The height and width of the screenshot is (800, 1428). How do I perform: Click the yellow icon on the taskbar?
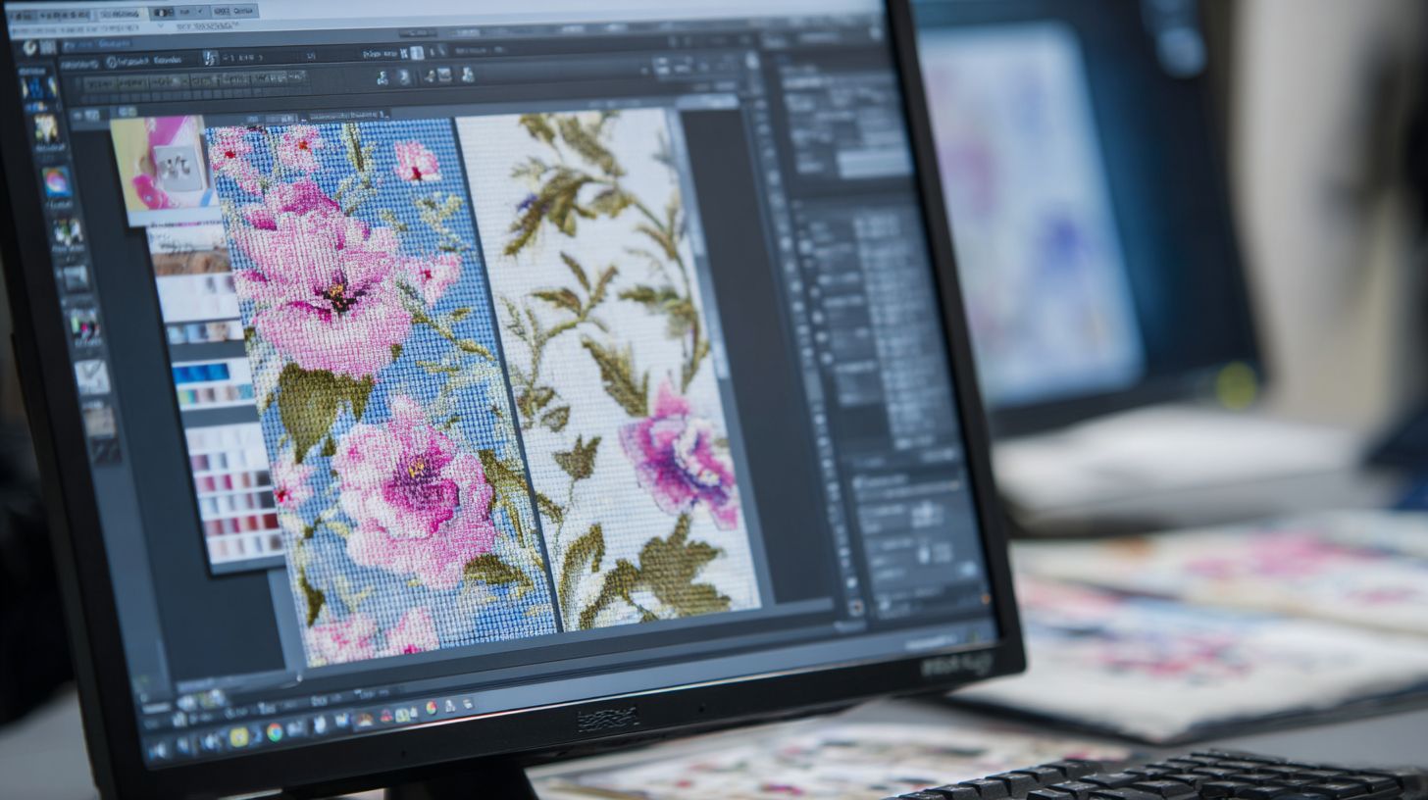click(x=238, y=736)
